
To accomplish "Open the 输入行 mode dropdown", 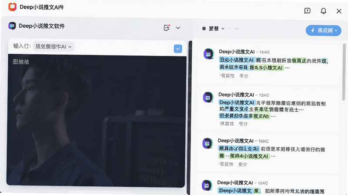I will [54, 46].
